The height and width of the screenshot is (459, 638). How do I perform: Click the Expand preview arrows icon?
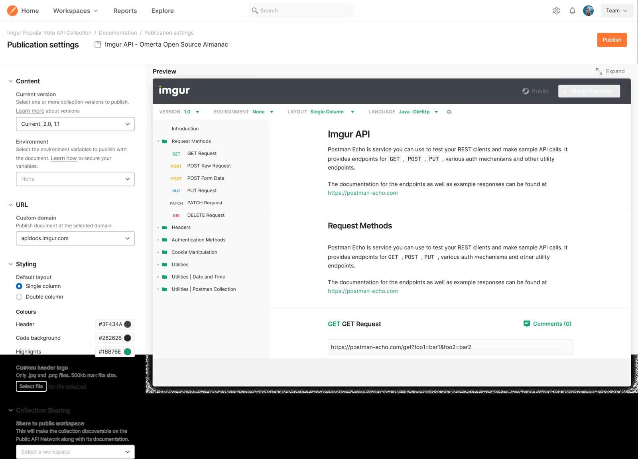[599, 71]
